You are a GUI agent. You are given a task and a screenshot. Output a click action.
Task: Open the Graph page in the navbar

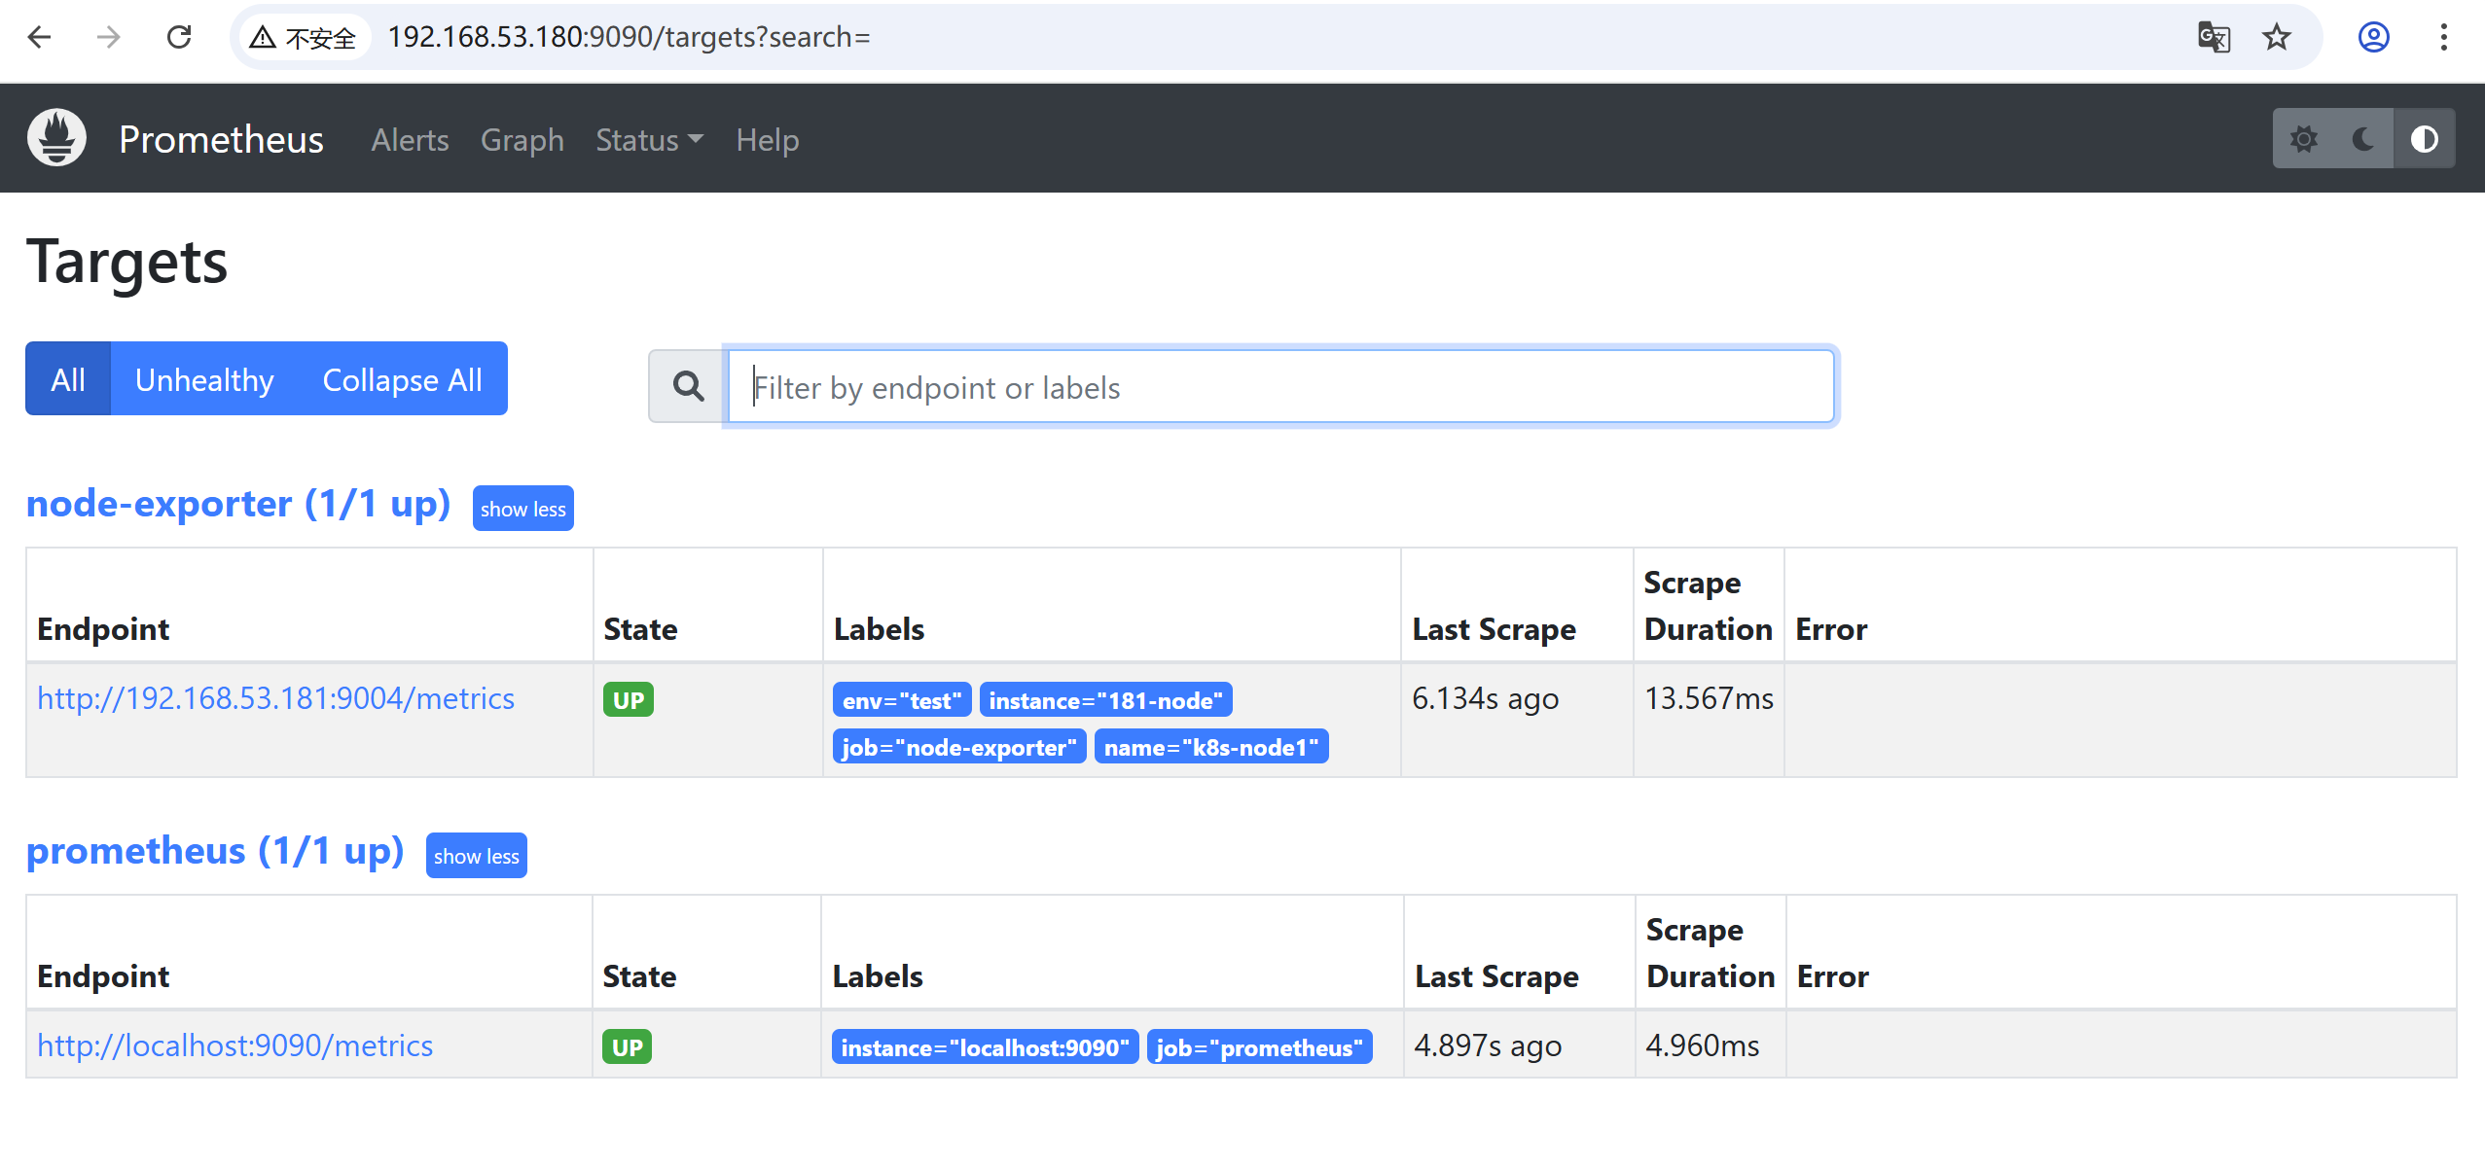pyautogui.click(x=522, y=140)
